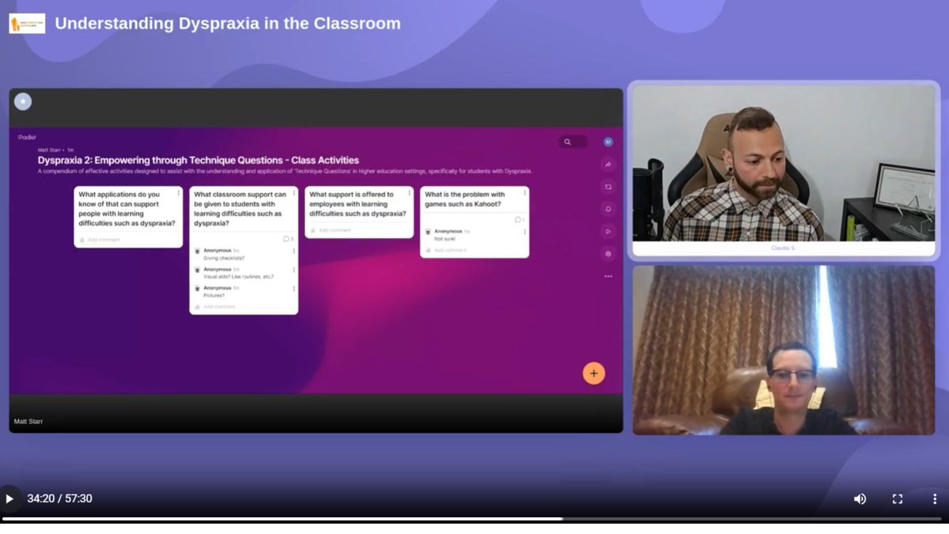Click the 34:20 / 57:30 time display
The height and width of the screenshot is (534, 949).
click(59, 498)
